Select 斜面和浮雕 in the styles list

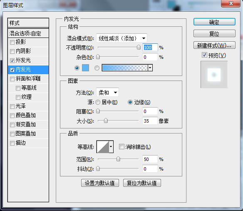click(28, 79)
